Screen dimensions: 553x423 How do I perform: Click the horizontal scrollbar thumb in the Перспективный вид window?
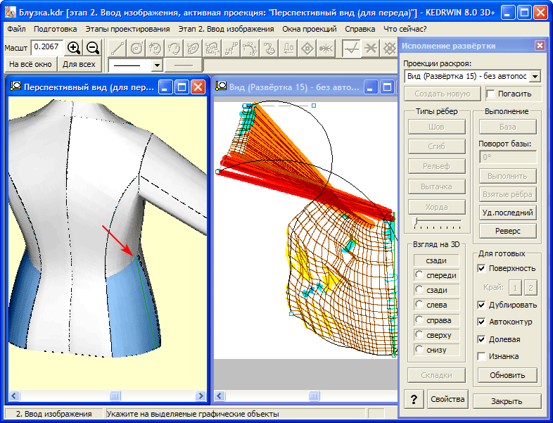(115, 396)
